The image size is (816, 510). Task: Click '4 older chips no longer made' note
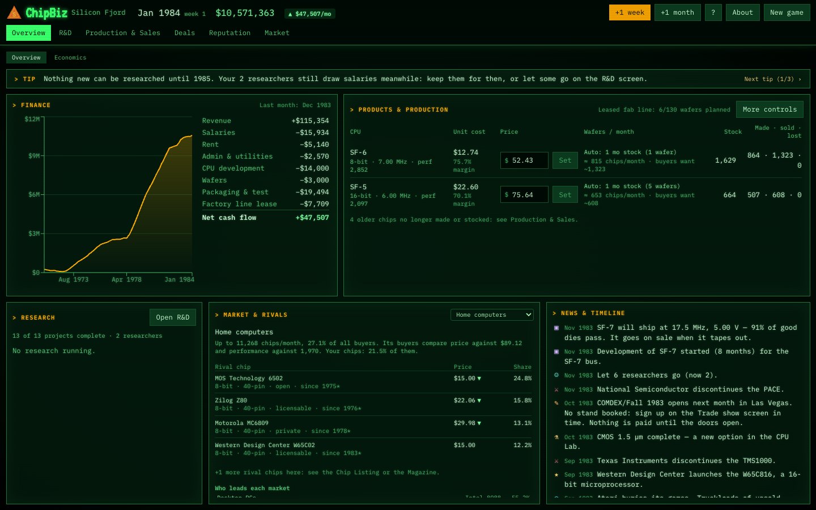(x=464, y=220)
